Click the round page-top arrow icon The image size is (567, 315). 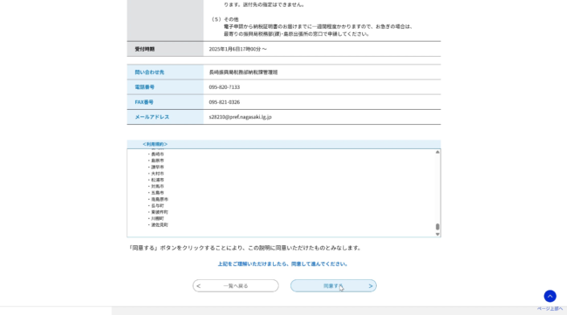tap(550, 296)
